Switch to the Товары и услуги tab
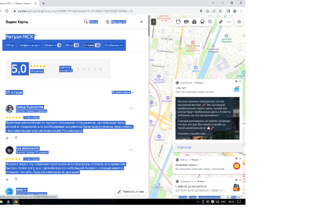The image size is (315, 210). 30,45
